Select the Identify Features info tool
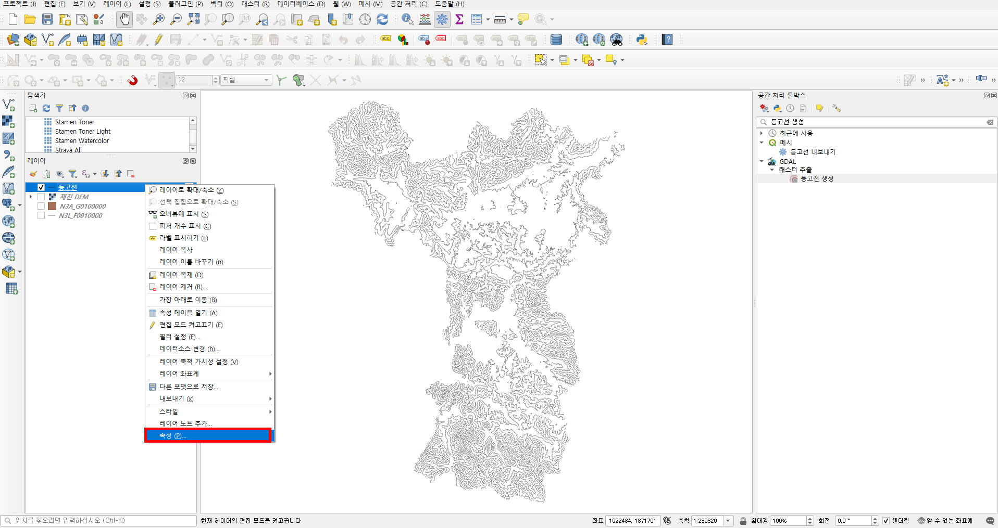 coord(408,20)
